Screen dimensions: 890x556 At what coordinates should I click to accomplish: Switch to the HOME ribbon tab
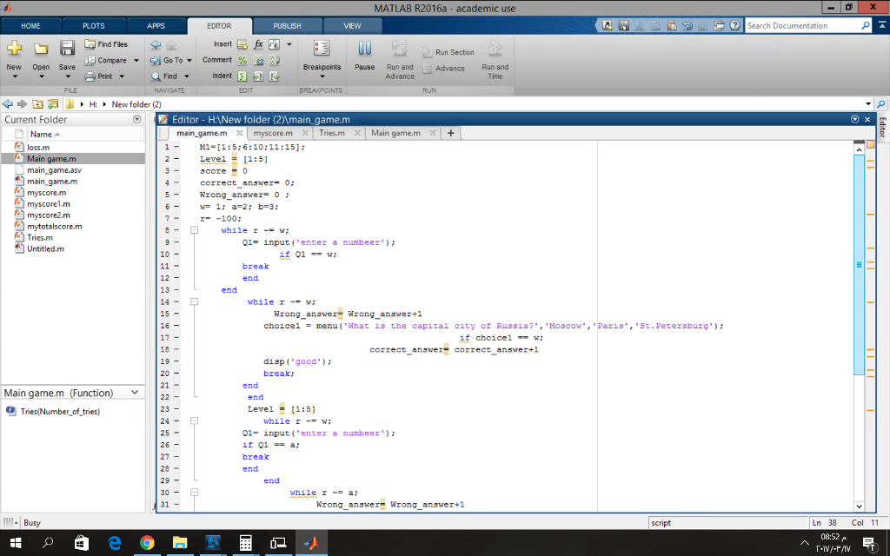click(30, 26)
